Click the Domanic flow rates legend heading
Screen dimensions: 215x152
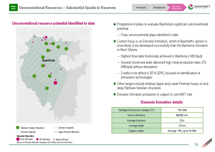[25, 136]
